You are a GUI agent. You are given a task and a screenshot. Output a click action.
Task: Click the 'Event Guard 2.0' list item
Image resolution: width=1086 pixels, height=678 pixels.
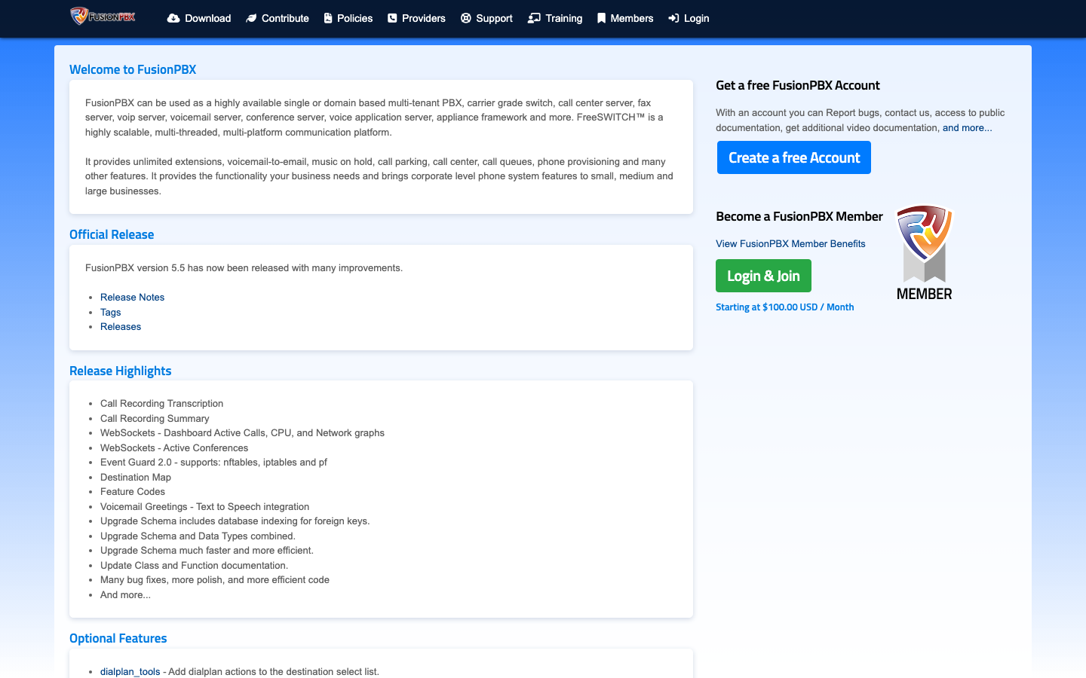pyautogui.click(x=213, y=462)
